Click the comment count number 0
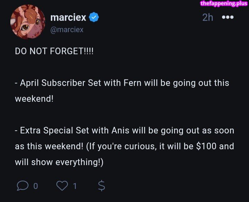The height and width of the screenshot is (202, 249). coord(35,186)
